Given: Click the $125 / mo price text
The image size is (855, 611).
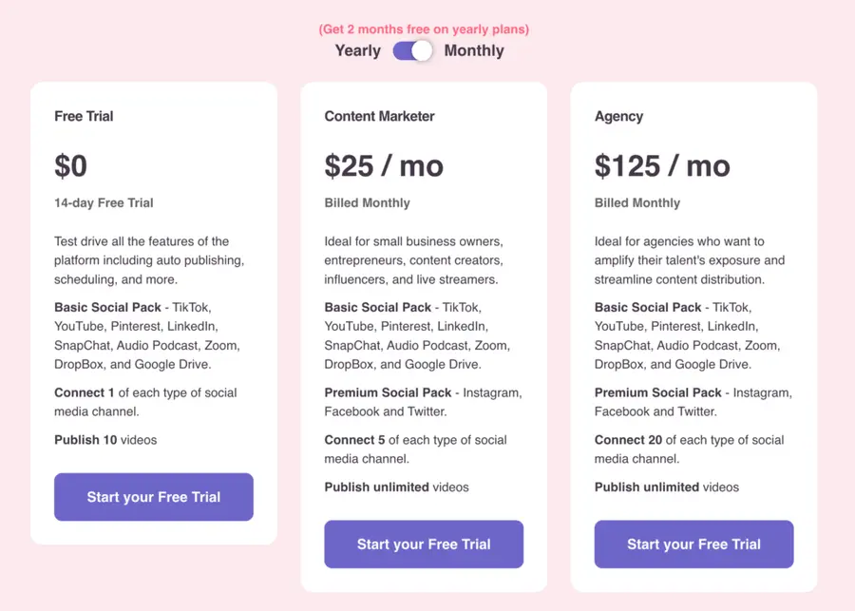Looking at the screenshot, I should point(662,165).
